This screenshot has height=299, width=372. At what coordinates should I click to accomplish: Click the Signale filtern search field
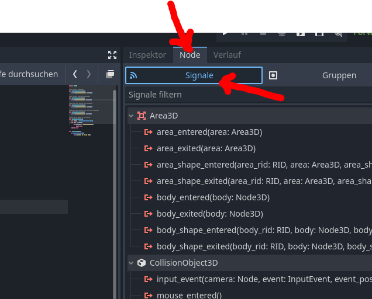[246, 95]
